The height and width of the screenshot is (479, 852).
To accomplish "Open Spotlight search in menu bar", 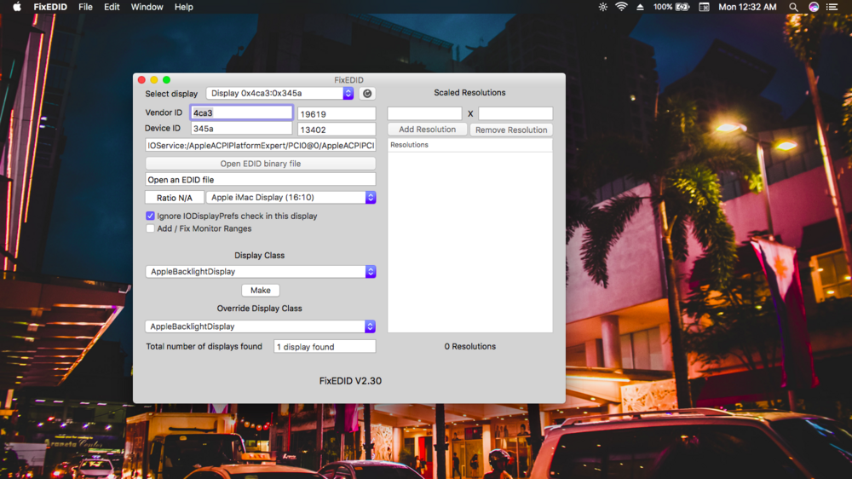I will point(793,7).
